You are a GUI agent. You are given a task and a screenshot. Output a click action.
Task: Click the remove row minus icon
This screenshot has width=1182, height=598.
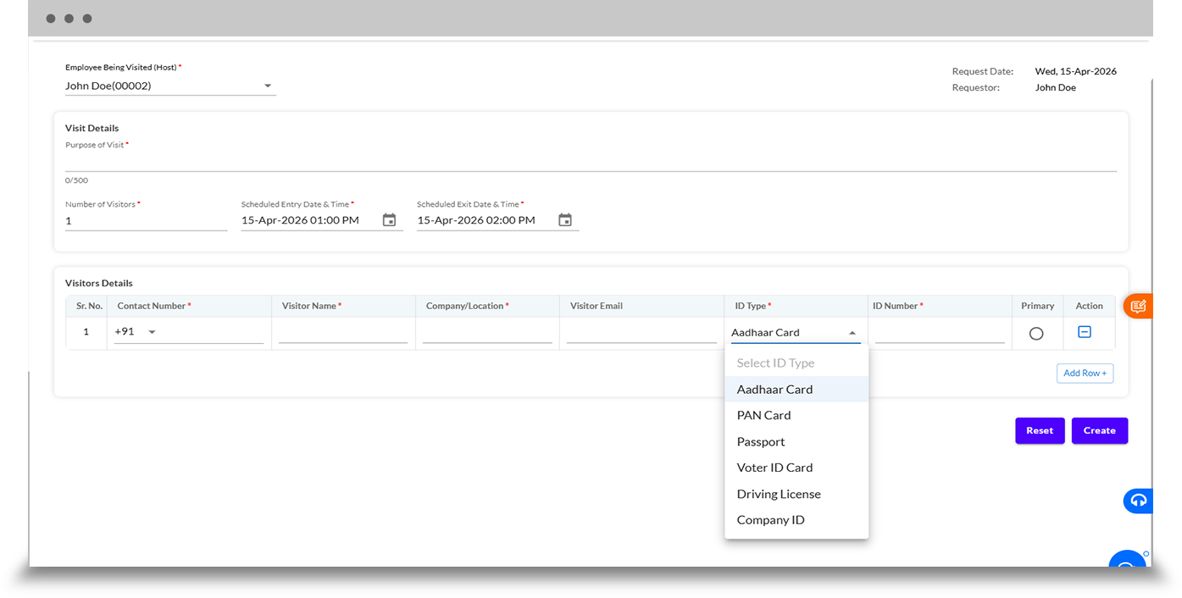(1084, 332)
